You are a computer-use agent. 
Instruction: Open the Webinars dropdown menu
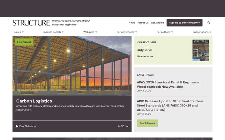point(90,32)
